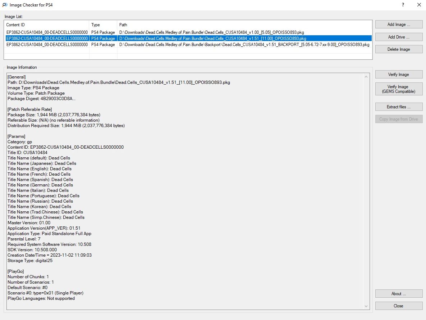Sort list by Path column header
The image size is (426, 320).
coord(244,25)
